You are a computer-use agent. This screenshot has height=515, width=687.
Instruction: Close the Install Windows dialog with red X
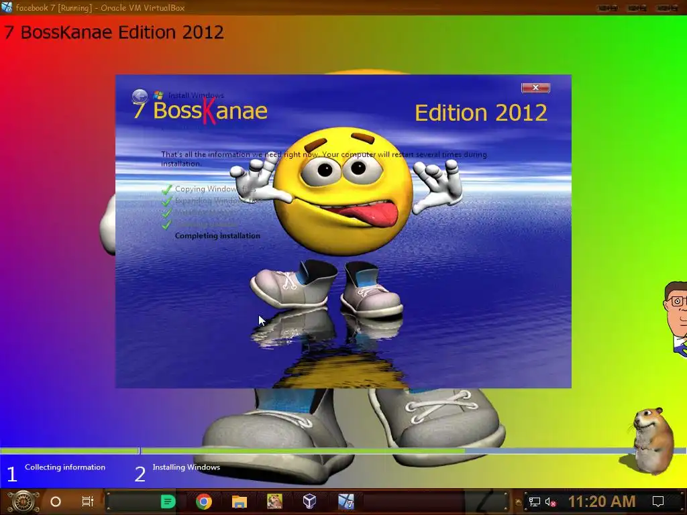(535, 88)
